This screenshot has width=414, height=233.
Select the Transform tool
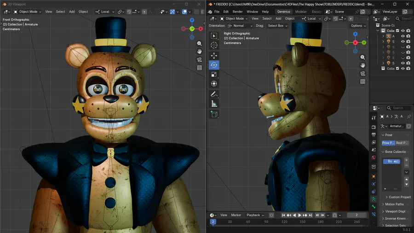(x=214, y=84)
